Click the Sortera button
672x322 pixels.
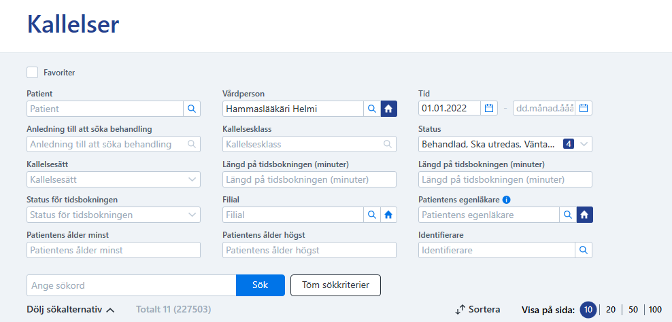coord(477,309)
